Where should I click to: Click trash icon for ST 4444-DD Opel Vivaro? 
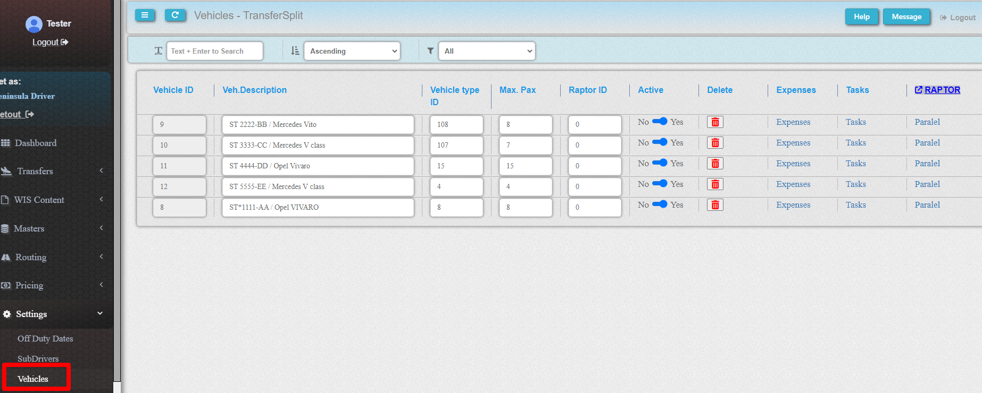click(x=715, y=164)
